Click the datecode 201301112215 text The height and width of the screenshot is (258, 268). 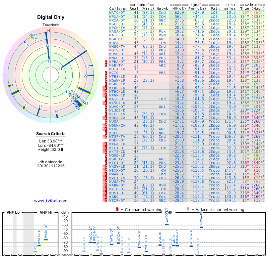(x=51, y=166)
